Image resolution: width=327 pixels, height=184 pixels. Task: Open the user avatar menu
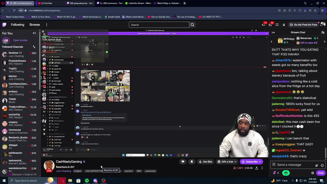click(323, 25)
